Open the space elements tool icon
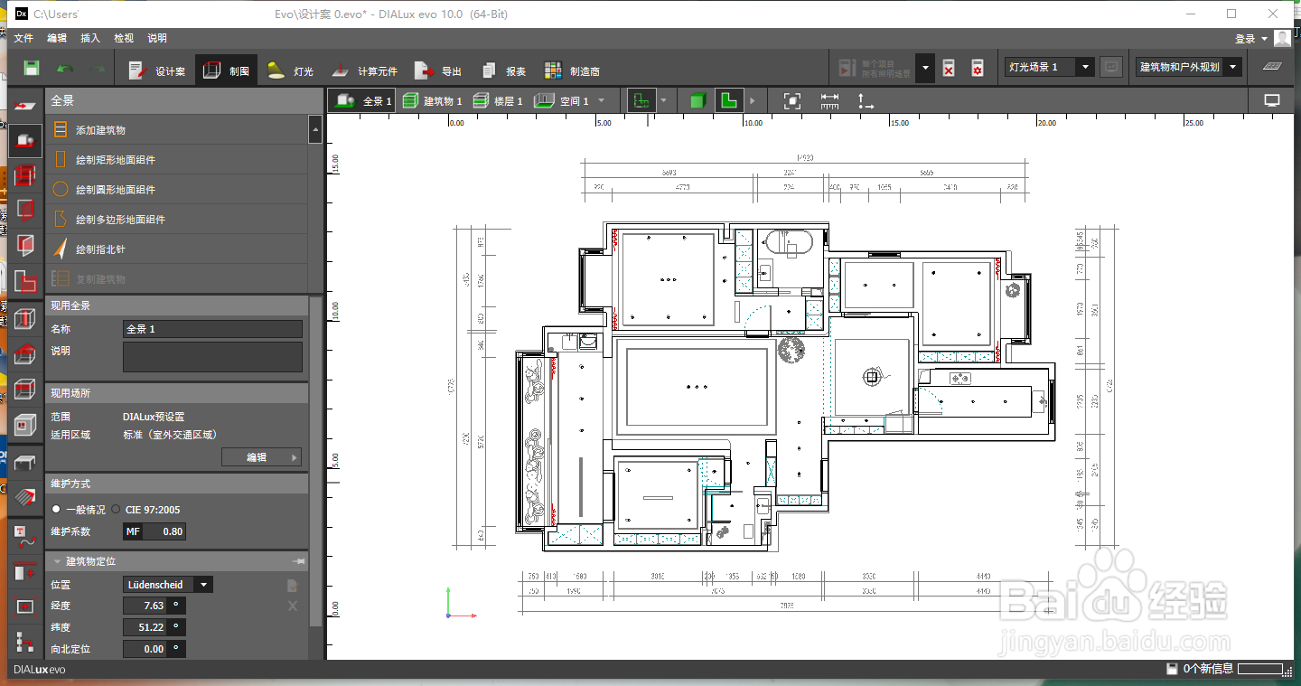The width and height of the screenshot is (1301, 686). coord(25,245)
